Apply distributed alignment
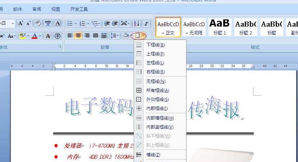This screenshot has height=162, width=298. pos(104,36)
